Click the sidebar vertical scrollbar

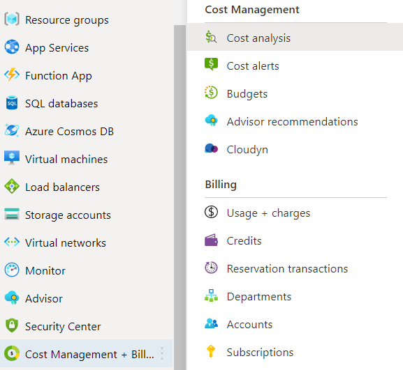pos(179,197)
